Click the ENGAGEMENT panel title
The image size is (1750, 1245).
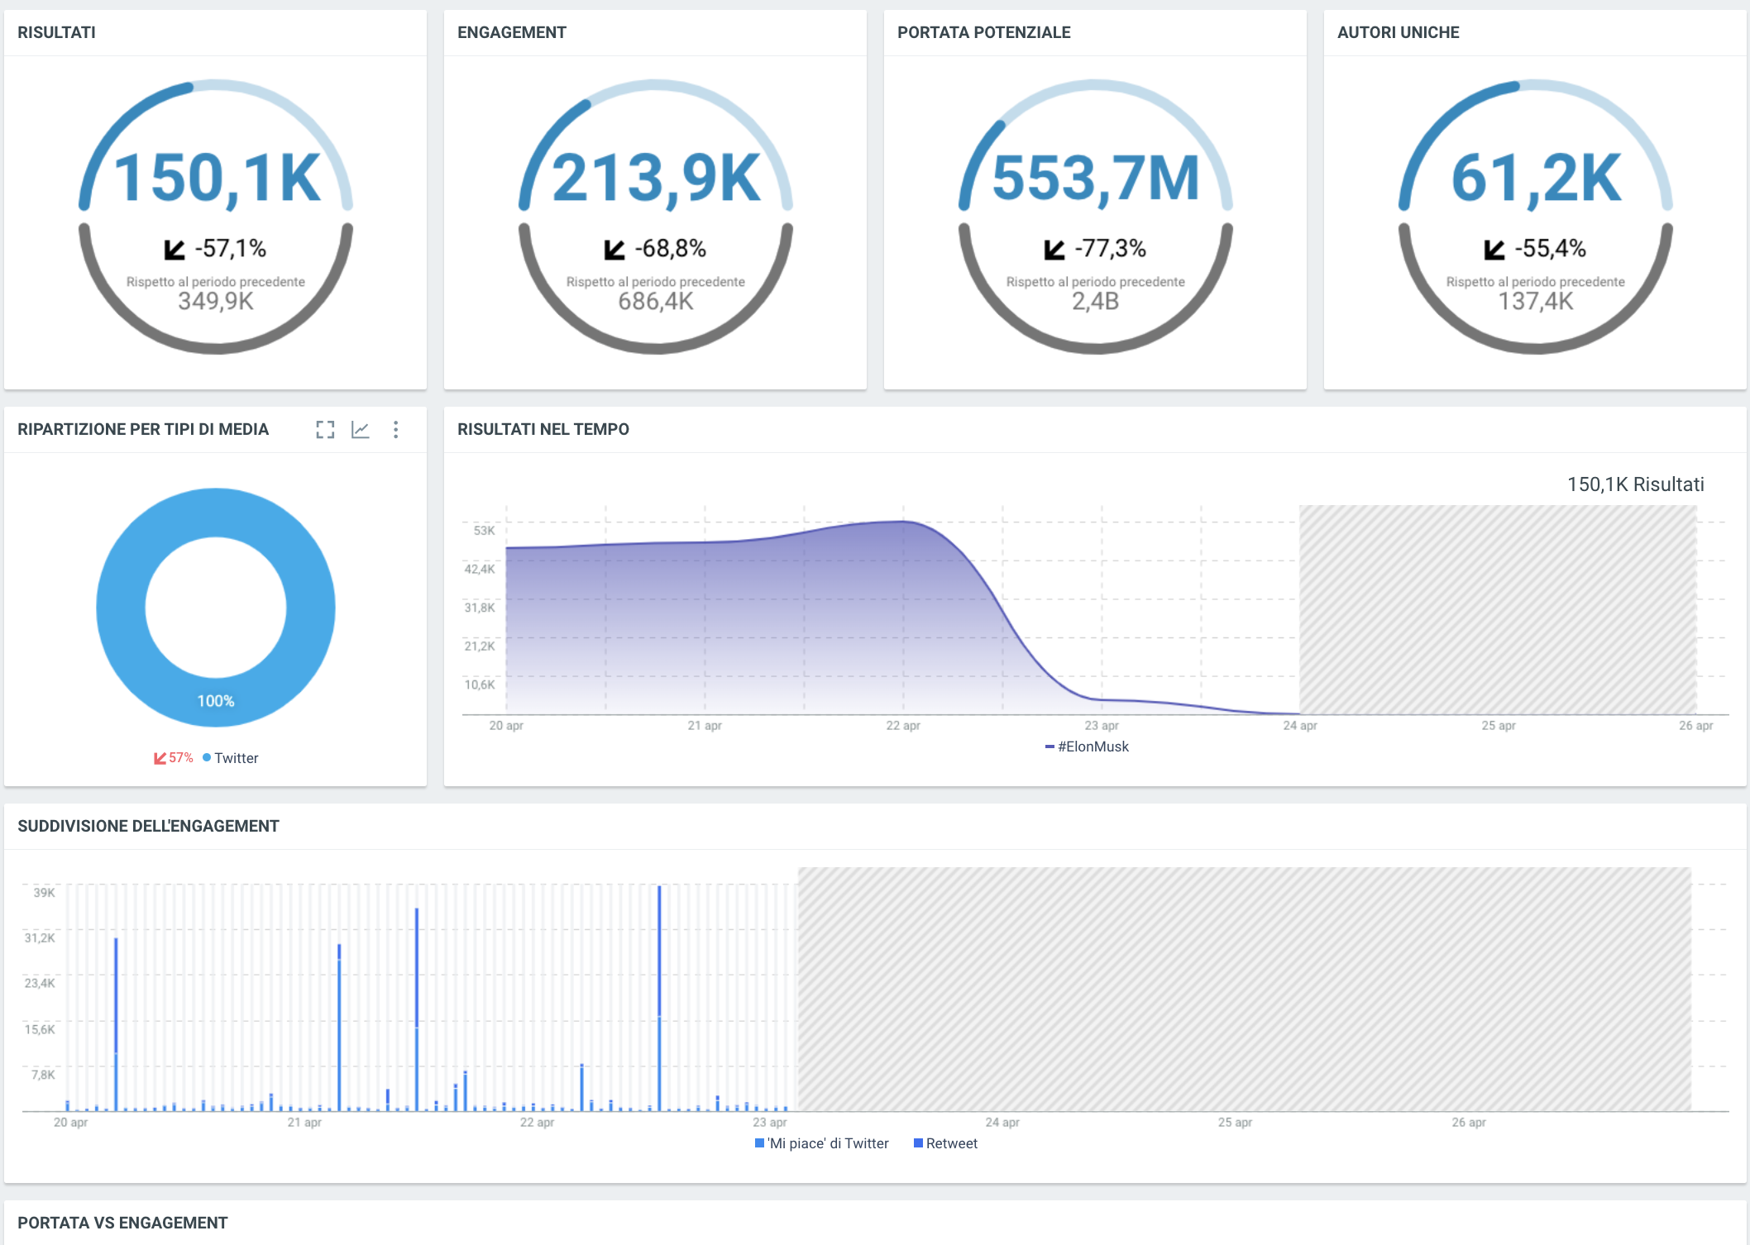pos(512,32)
